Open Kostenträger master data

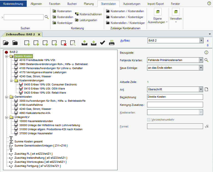(63, 23)
